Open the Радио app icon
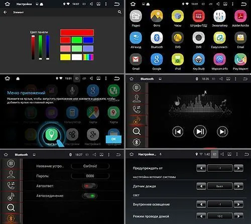Screen dimensions: 251x224 click(136, 16)
